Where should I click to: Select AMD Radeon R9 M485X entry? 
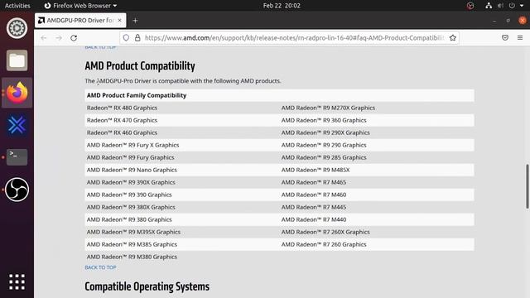316,170
